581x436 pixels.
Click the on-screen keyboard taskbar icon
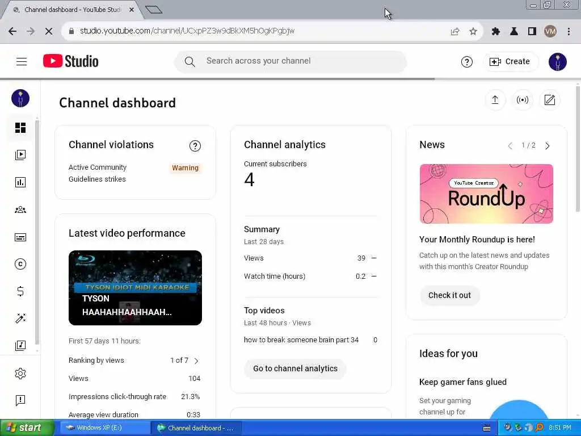coord(487,428)
